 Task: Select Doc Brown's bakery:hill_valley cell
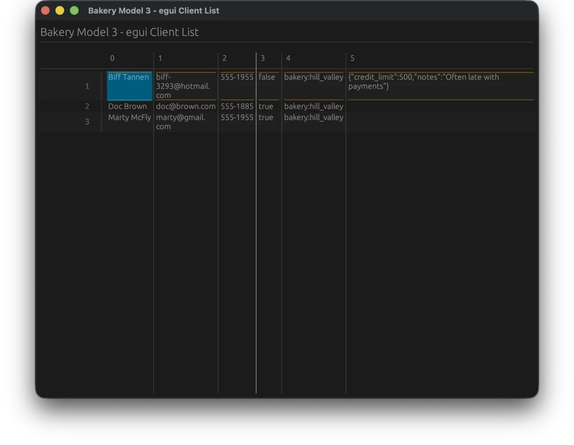(x=314, y=106)
